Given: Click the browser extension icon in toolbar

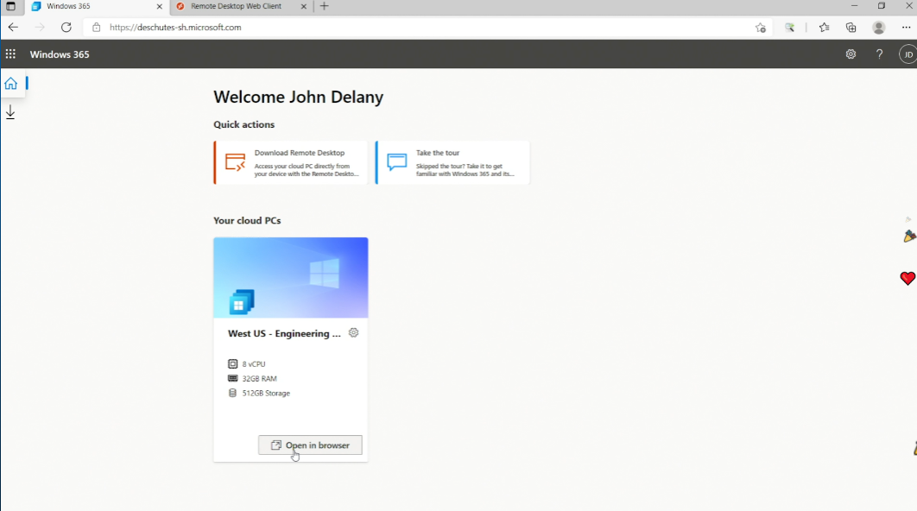Looking at the screenshot, I should [790, 28].
